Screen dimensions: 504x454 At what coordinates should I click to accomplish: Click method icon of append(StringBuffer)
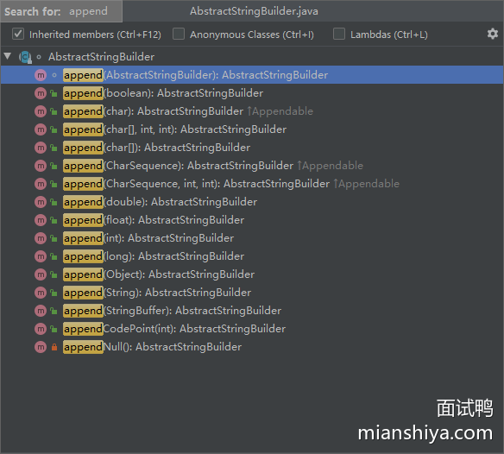(x=41, y=311)
